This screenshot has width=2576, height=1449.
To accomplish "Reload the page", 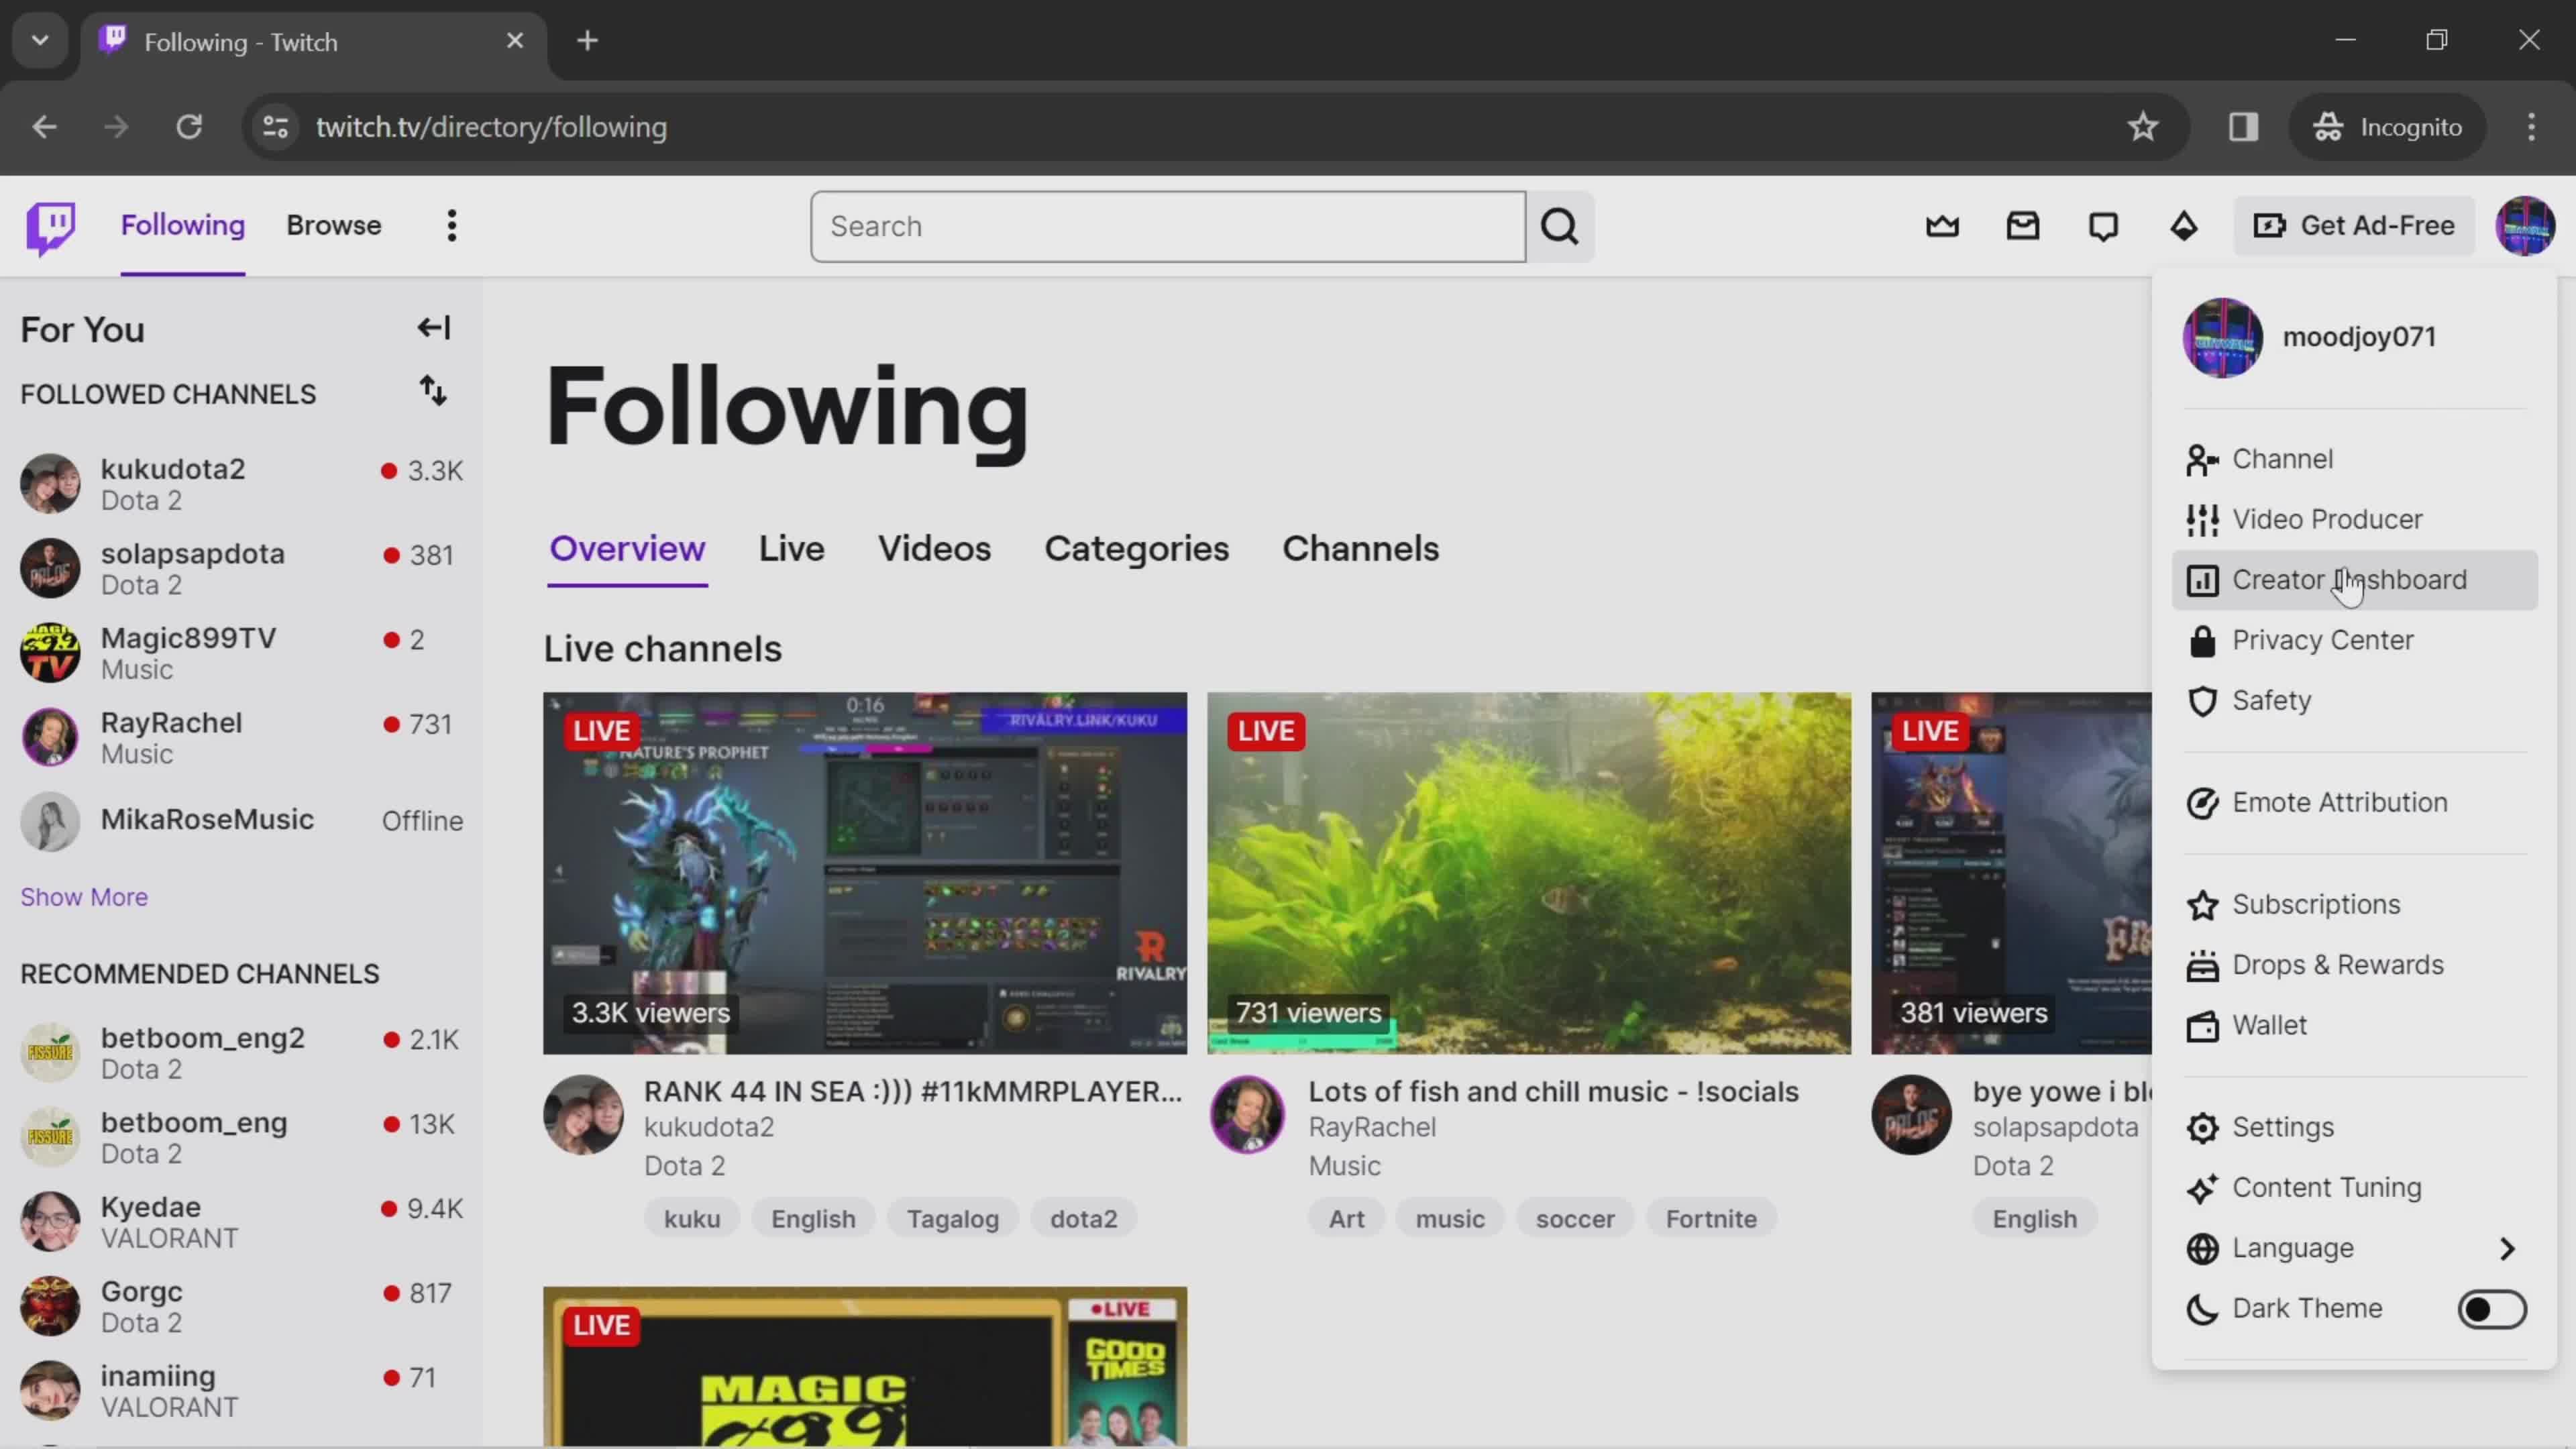I will click(189, 127).
